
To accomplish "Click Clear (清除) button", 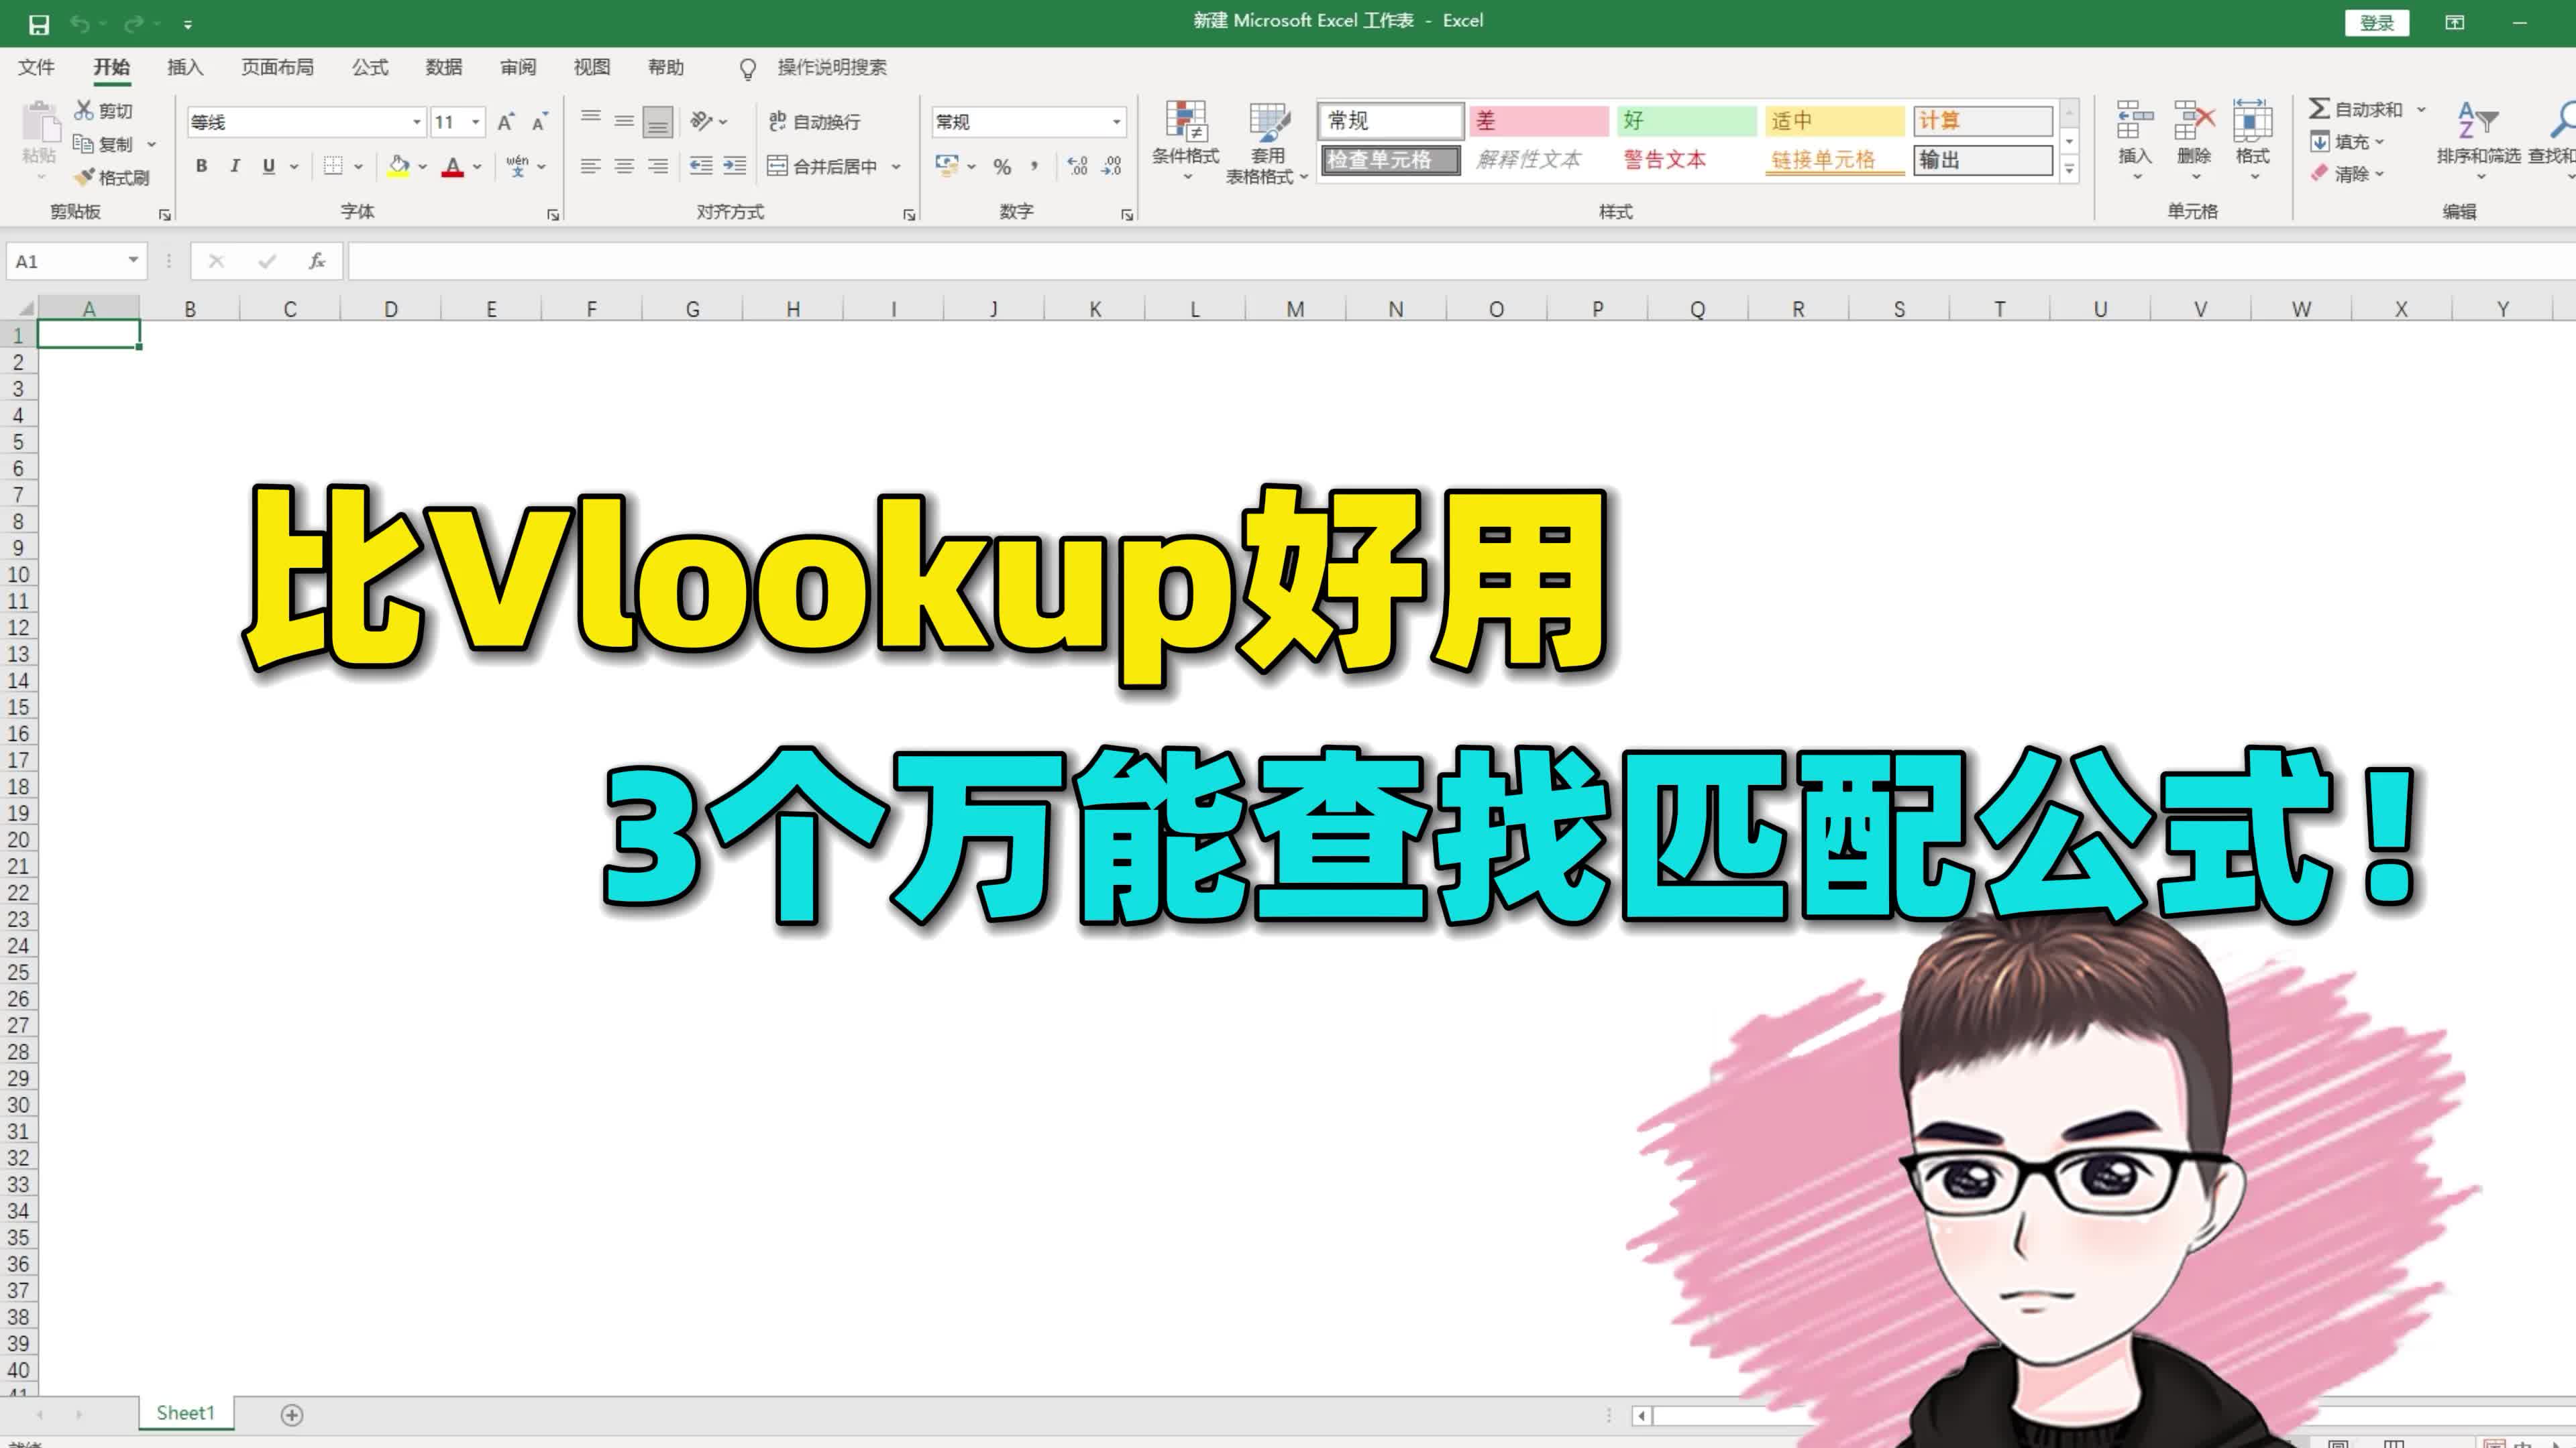I will 2348,174.
